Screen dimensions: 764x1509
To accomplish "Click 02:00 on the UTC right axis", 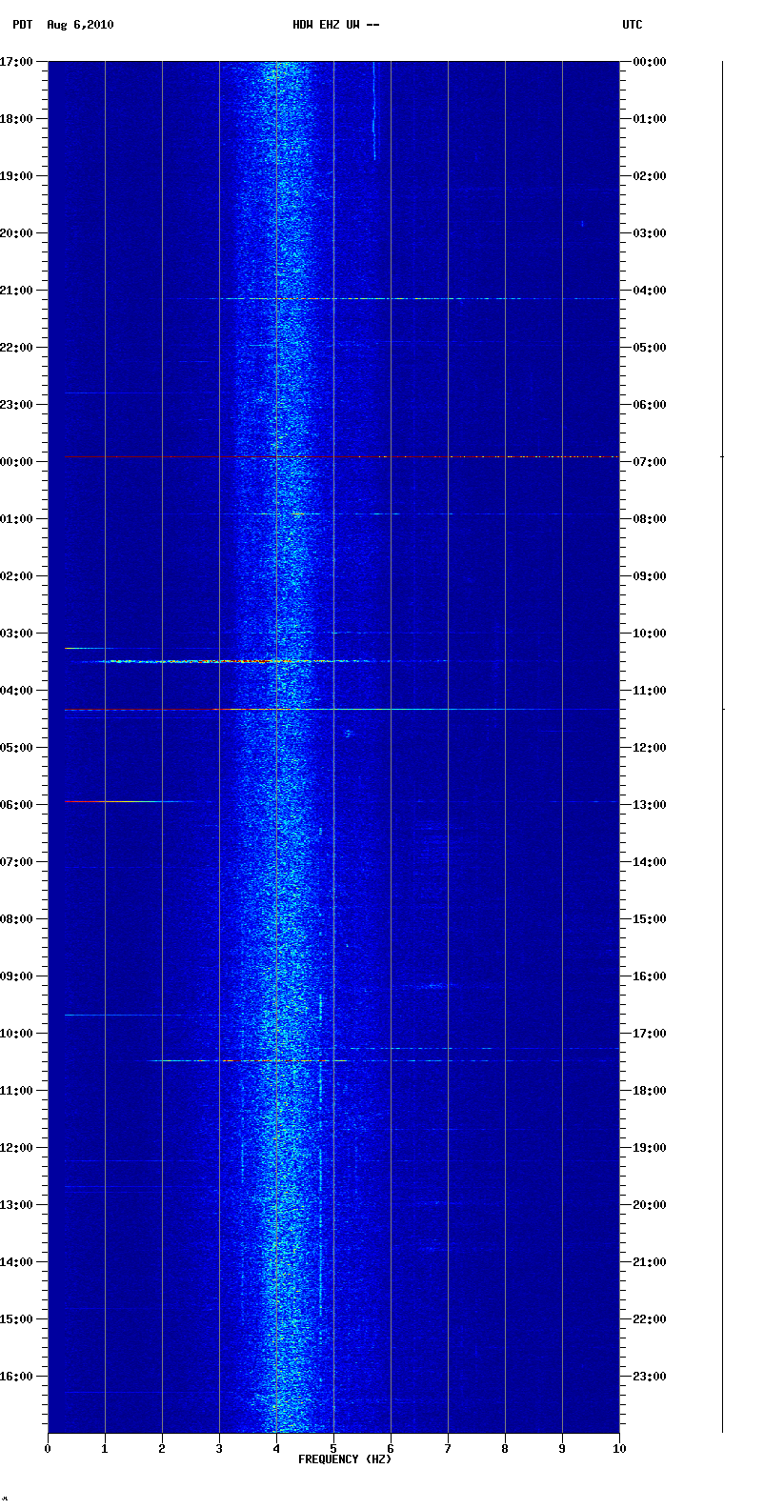I will coord(650,176).
